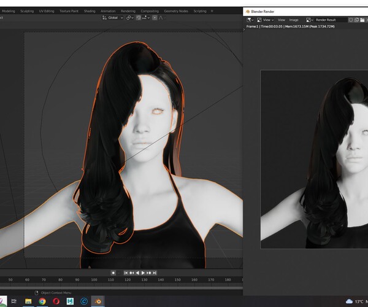
Task: Open the Rendering workspace tab
Action: point(128,11)
